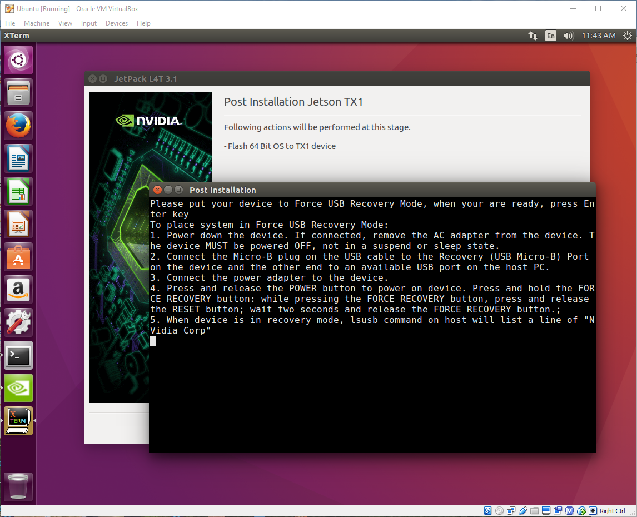
Task: Launch Firefox web browser
Action: tap(18, 126)
